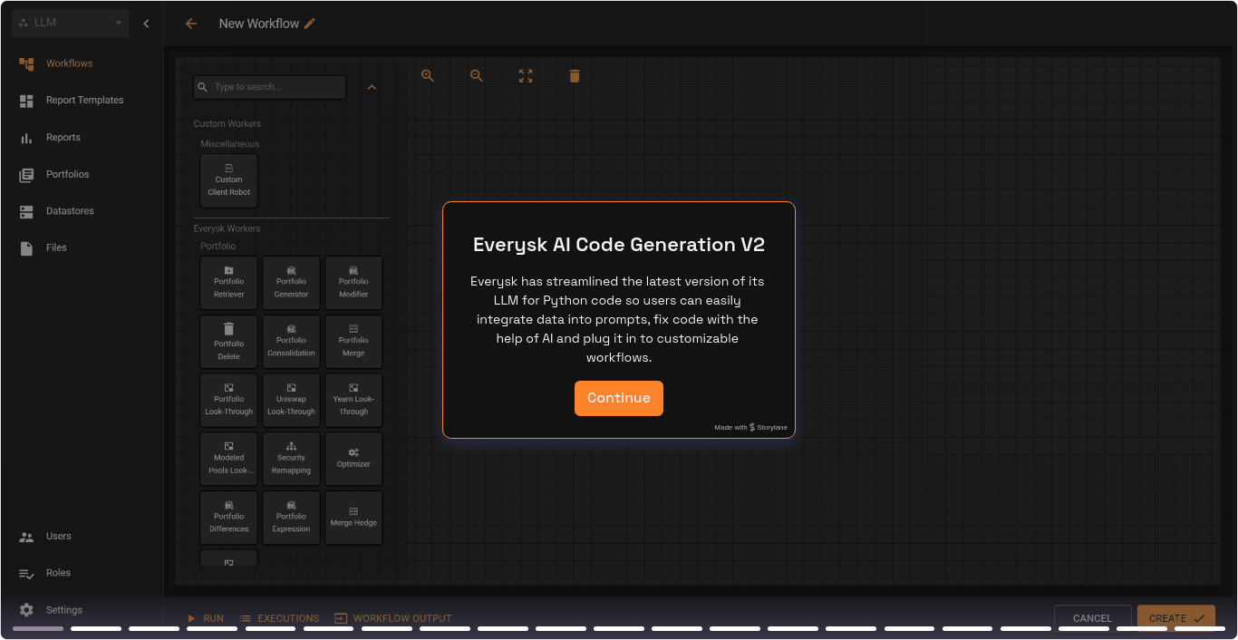
Task: Select the Optimizer worker
Action: (x=353, y=460)
